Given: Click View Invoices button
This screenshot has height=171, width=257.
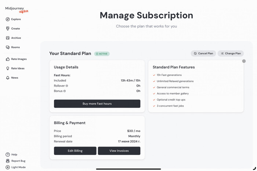Looking at the screenshot, I should (119, 151).
